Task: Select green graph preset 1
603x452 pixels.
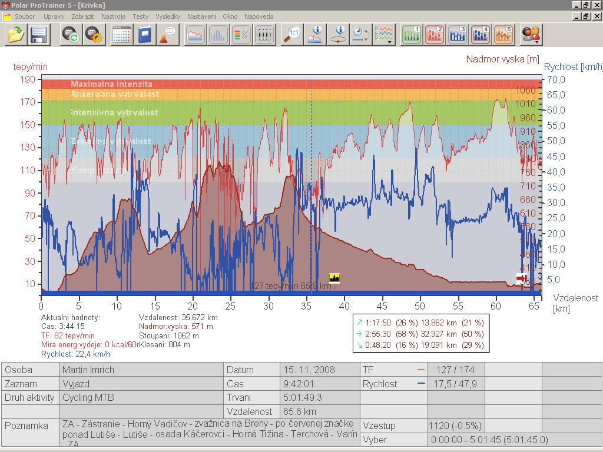Action: tap(412, 35)
